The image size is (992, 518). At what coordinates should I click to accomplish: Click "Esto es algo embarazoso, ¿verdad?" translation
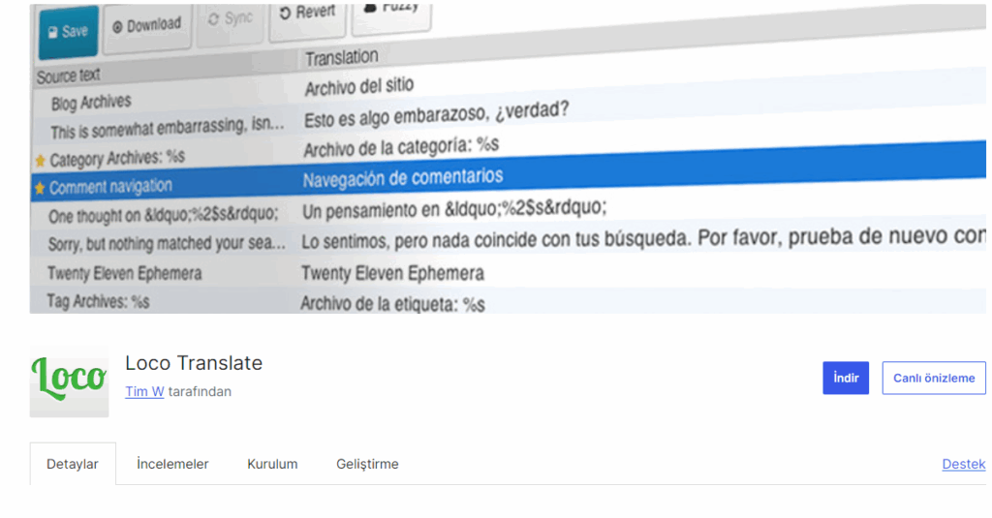click(x=437, y=114)
